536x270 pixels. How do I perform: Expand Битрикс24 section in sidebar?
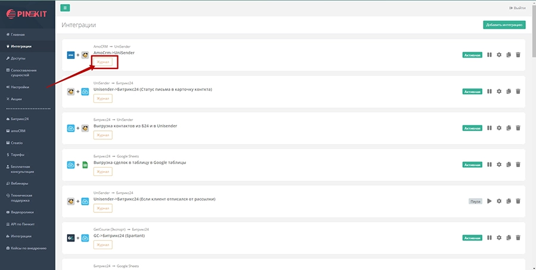click(x=20, y=119)
